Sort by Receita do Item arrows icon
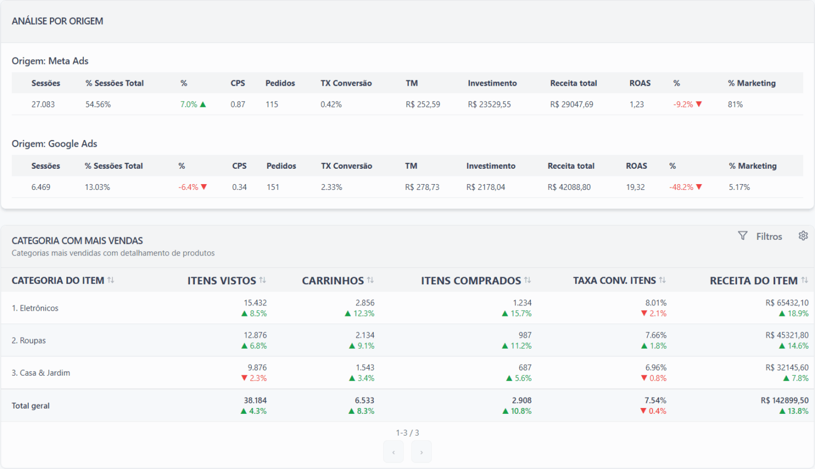 coord(804,280)
